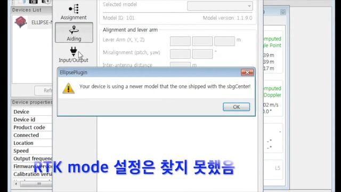Image resolution: width=341 pixels, height=192 pixels.
Task: Click the Lever Arm Z input field
Action: point(224,41)
